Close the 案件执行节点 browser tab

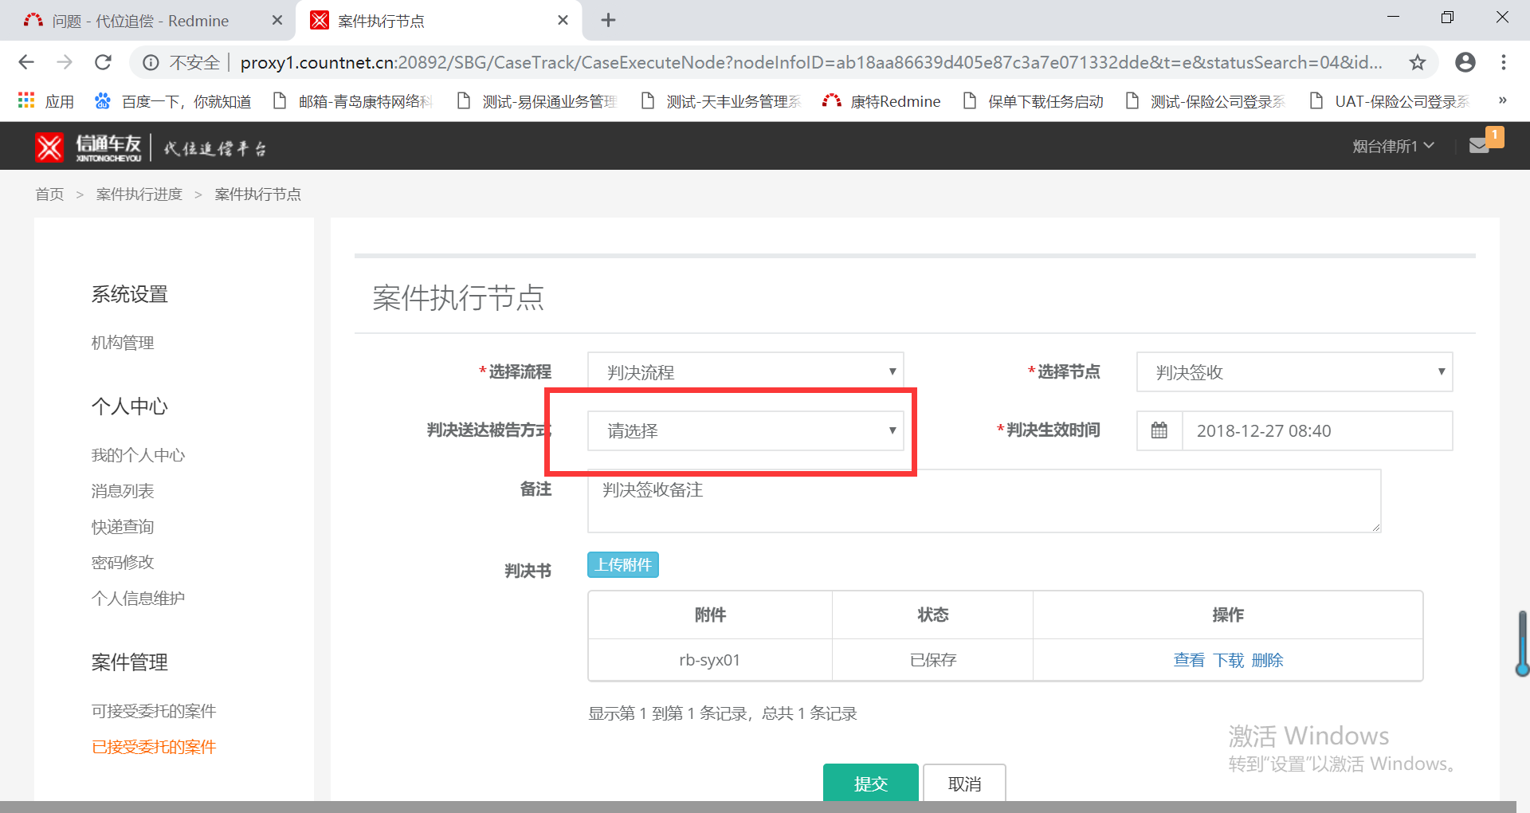pos(563,20)
